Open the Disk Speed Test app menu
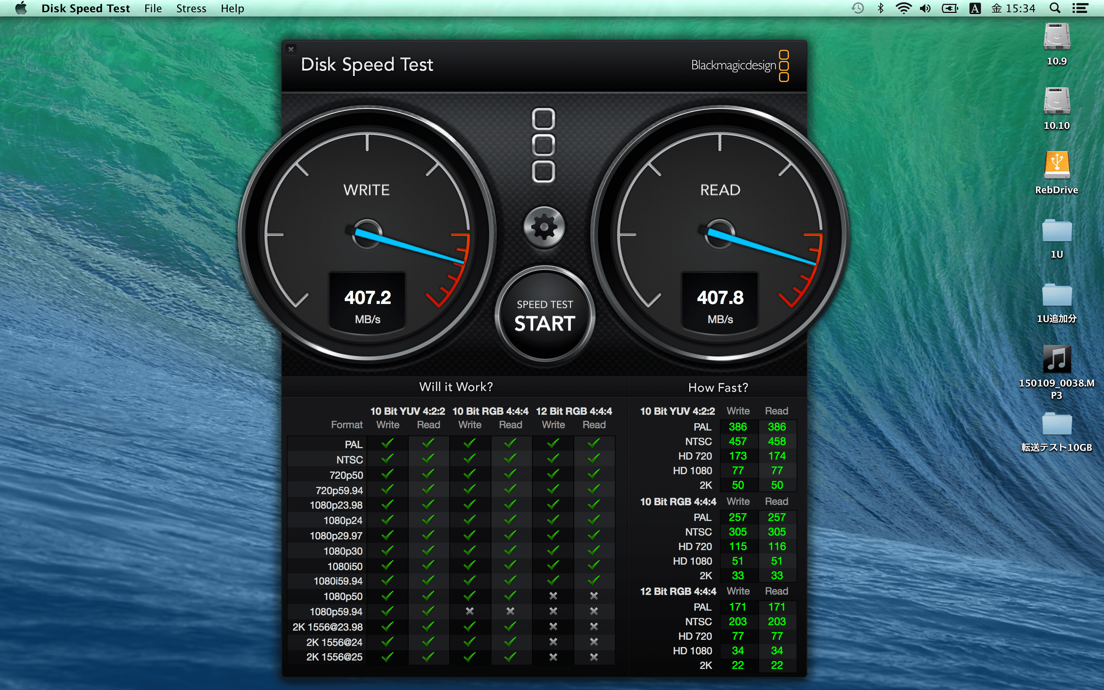The width and height of the screenshot is (1104, 690). [86, 8]
